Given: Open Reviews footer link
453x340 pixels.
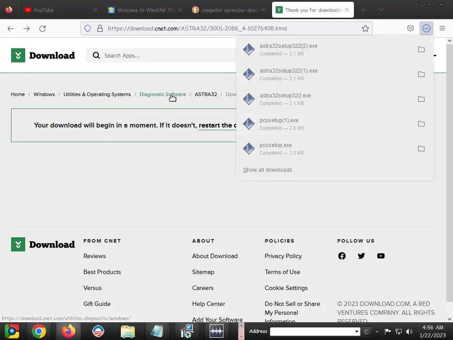Looking at the screenshot, I should pos(95,256).
